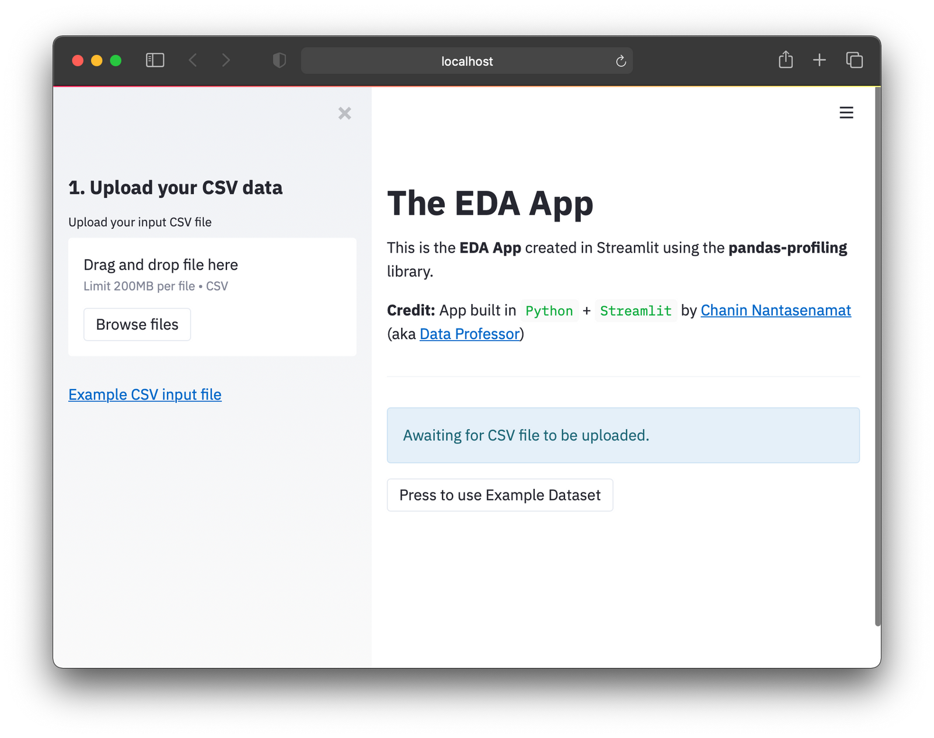Select the Streamlit code label
The height and width of the screenshot is (738, 934).
(636, 310)
